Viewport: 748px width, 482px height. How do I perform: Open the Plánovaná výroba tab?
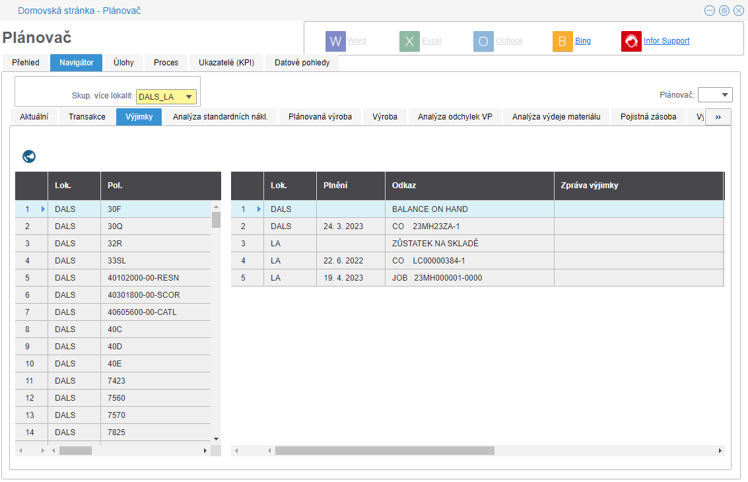click(320, 117)
